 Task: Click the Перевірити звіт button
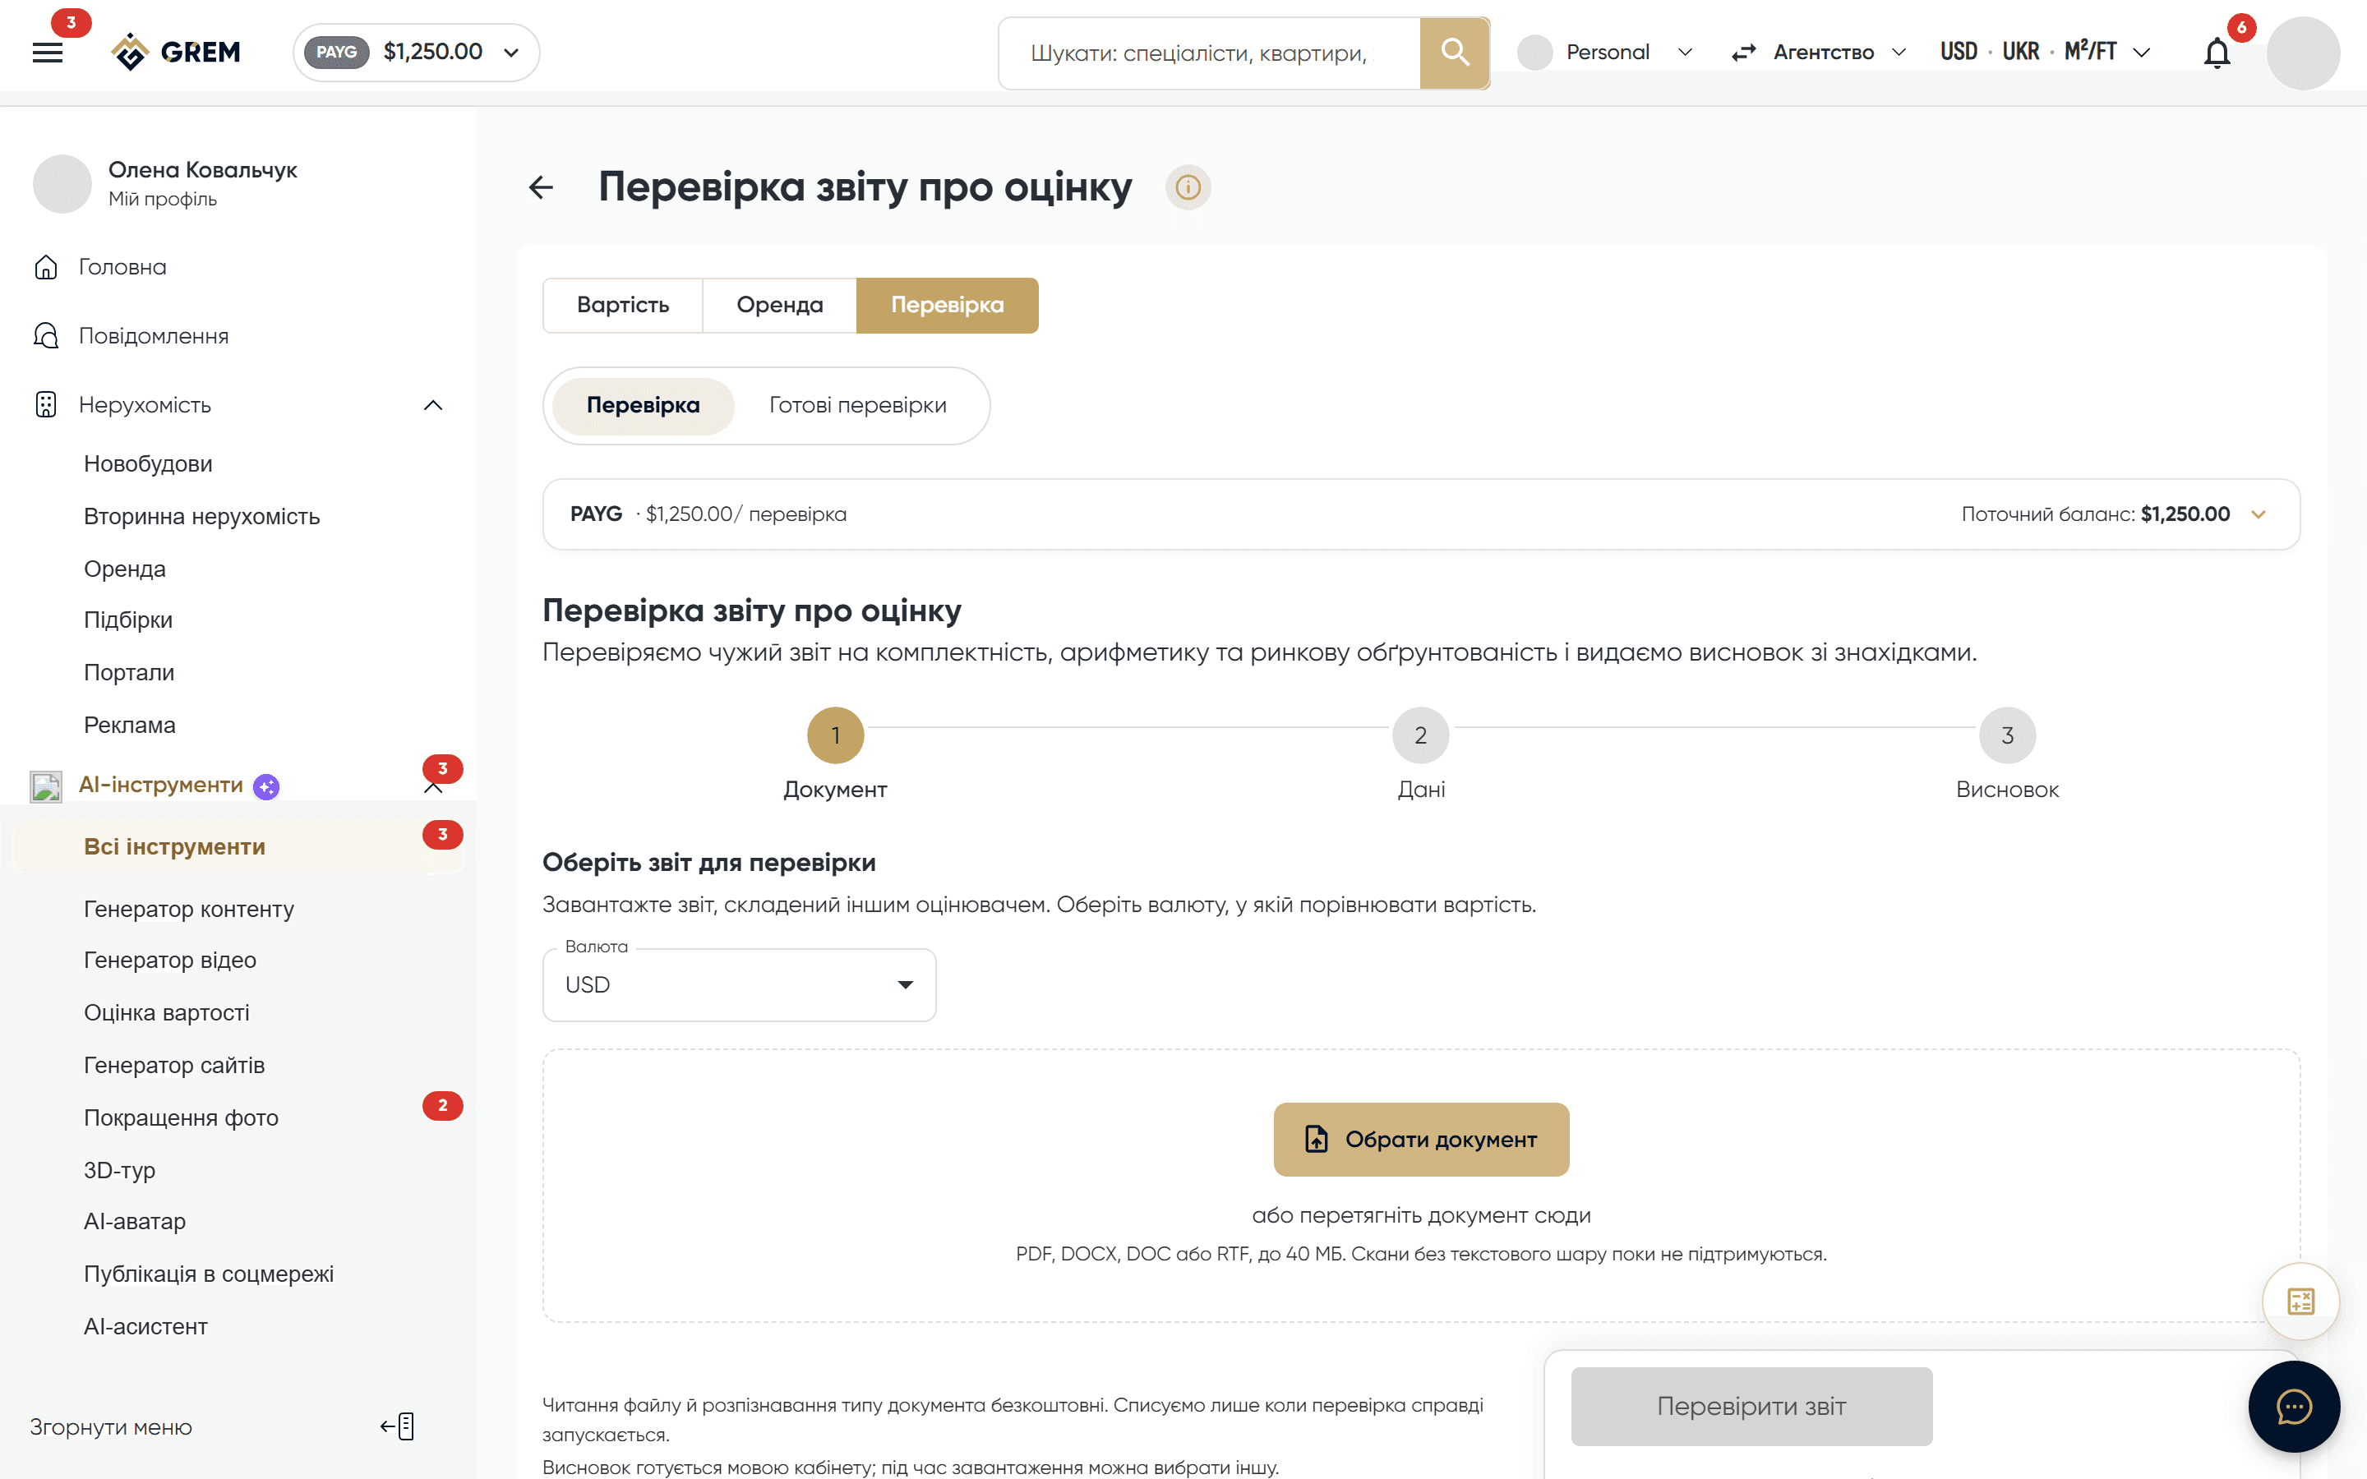(x=1751, y=1407)
